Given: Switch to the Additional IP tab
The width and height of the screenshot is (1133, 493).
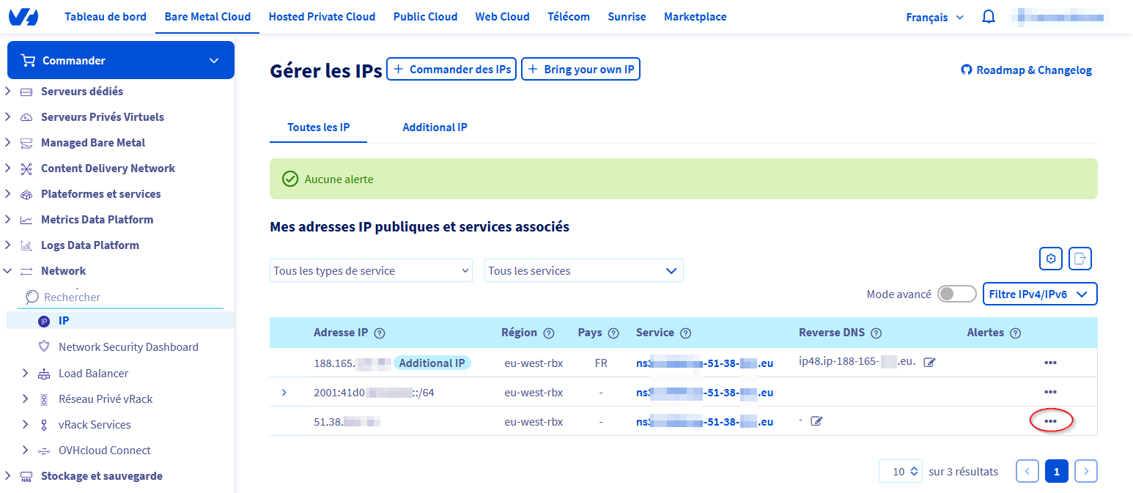Looking at the screenshot, I should [x=435, y=127].
